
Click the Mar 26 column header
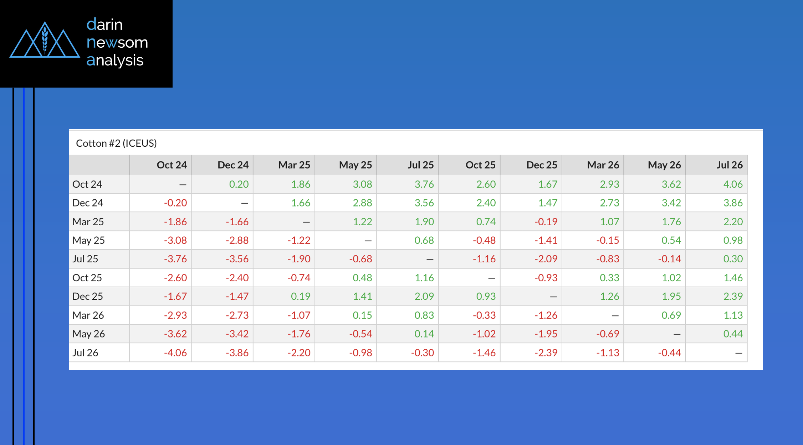(603, 165)
